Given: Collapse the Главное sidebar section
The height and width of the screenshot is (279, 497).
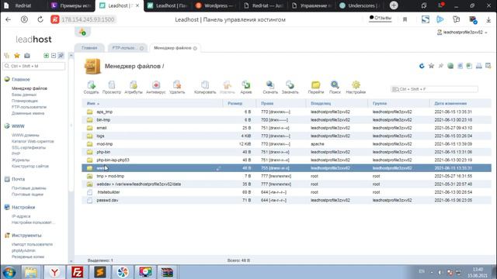Looking at the screenshot, I should (21, 79).
